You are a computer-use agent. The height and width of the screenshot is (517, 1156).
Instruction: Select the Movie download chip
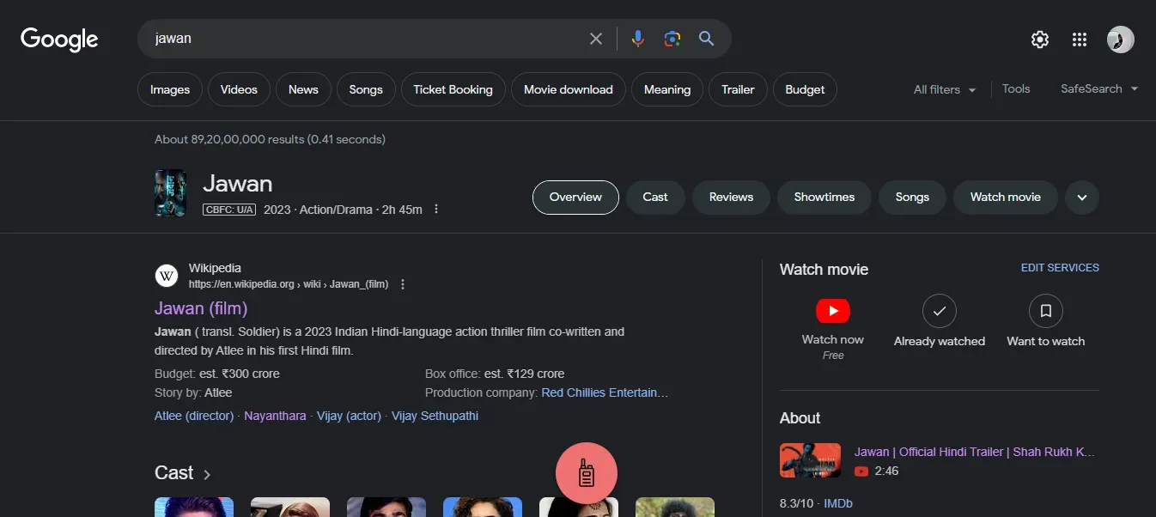(569, 89)
